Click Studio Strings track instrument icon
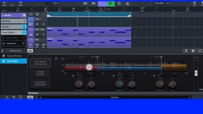This screenshot has width=203, height=114. pyautogui.click(x=31, y=35)
